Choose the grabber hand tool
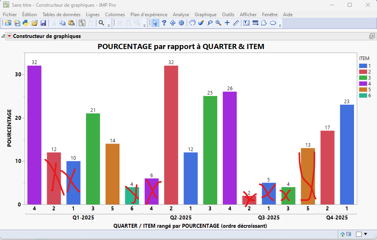 pyautogui.click(x=191, y=23)
